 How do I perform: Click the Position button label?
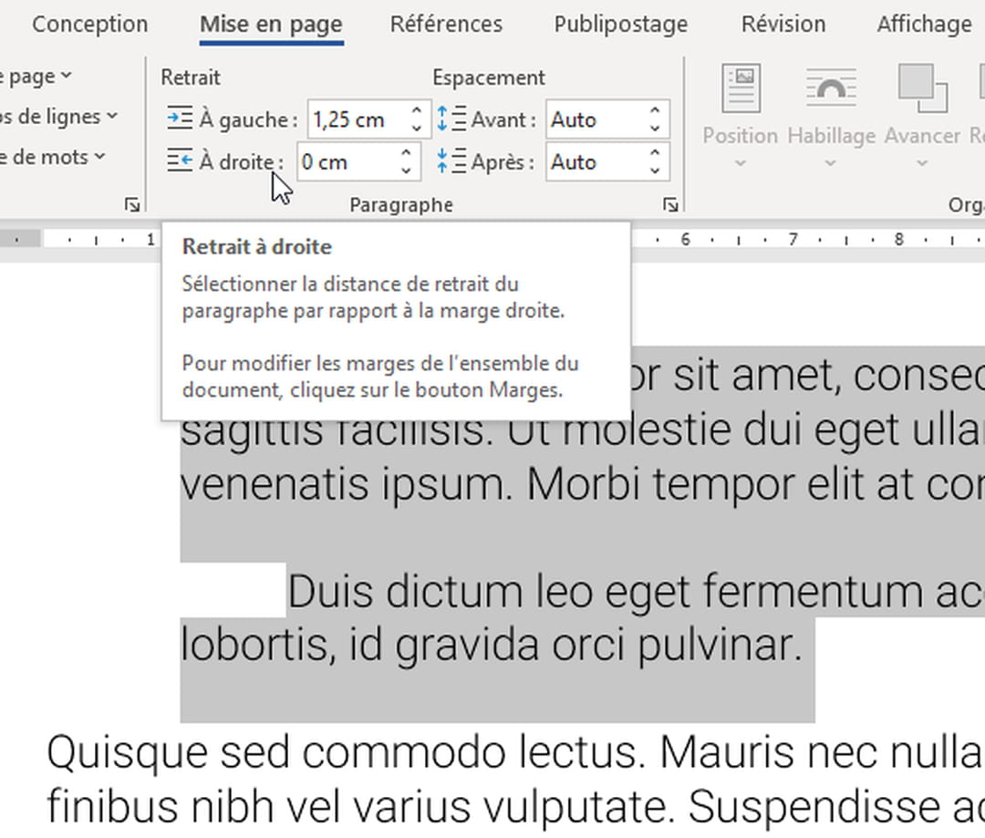[x=739, y=135]
